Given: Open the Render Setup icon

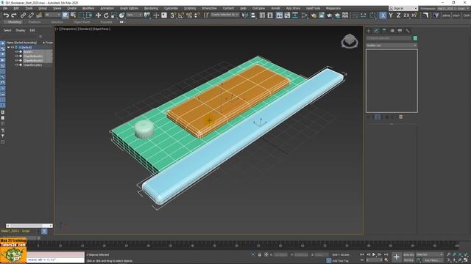Looking at the screenshot, I should 322,15.
